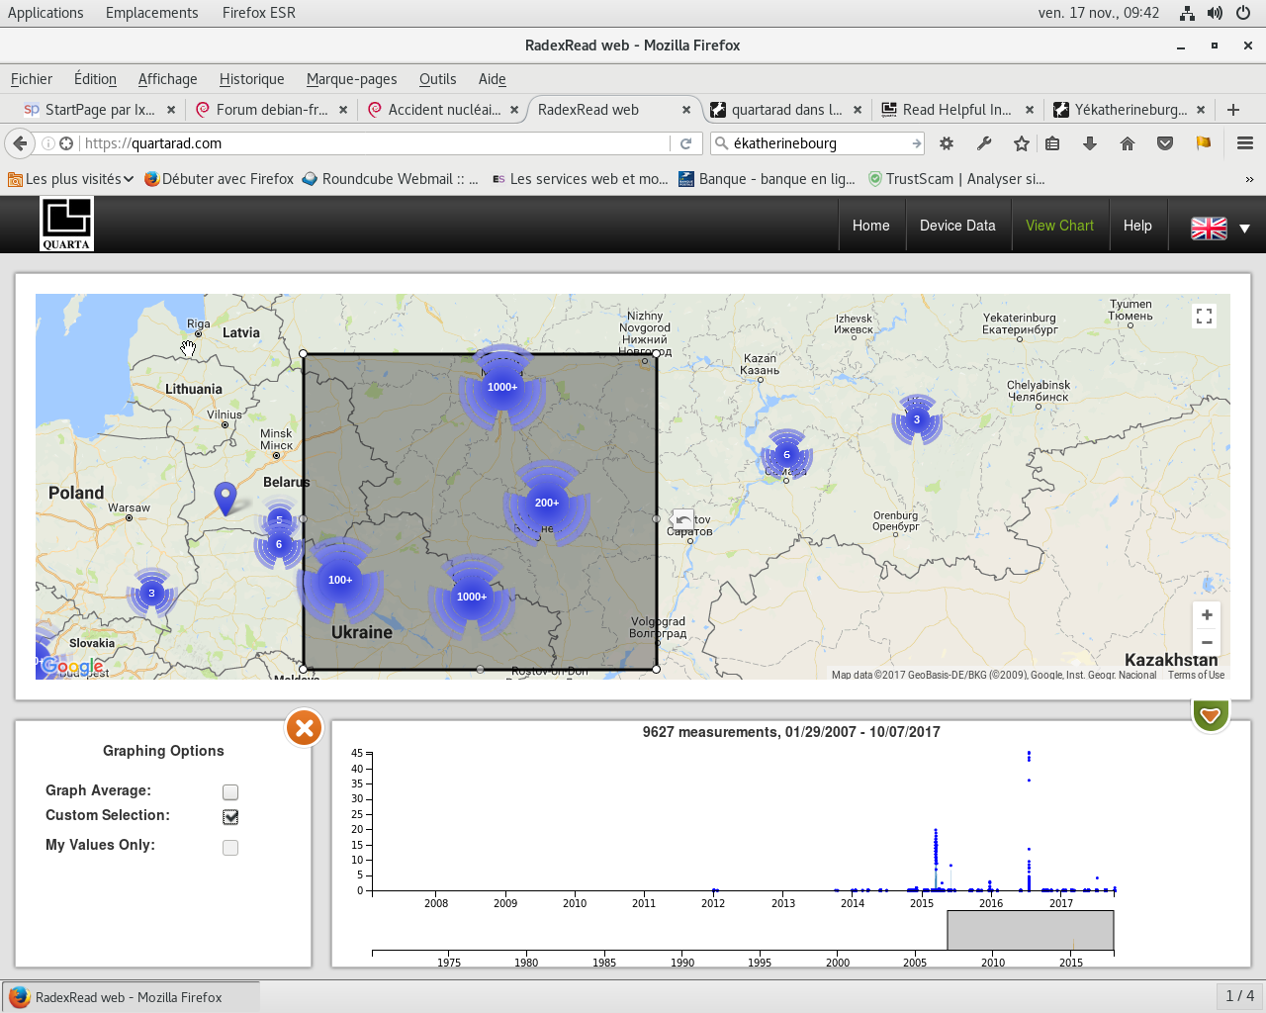
Task: Open the map fullscreen view
Action: pos(1204,316)
